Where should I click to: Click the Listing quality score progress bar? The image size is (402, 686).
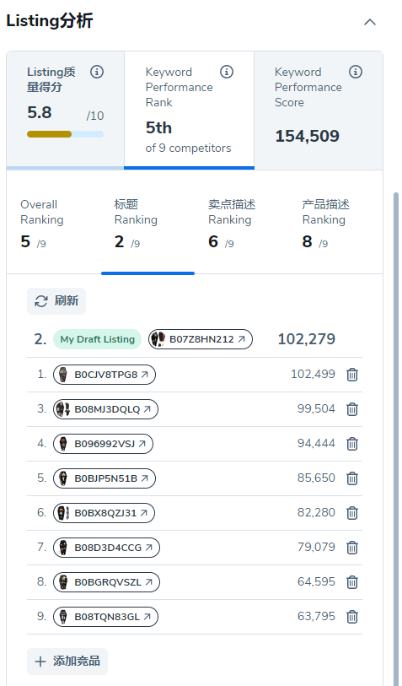coord(65,134)
